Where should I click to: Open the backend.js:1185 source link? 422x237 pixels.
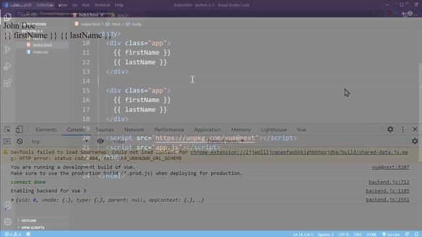point(388,191)
